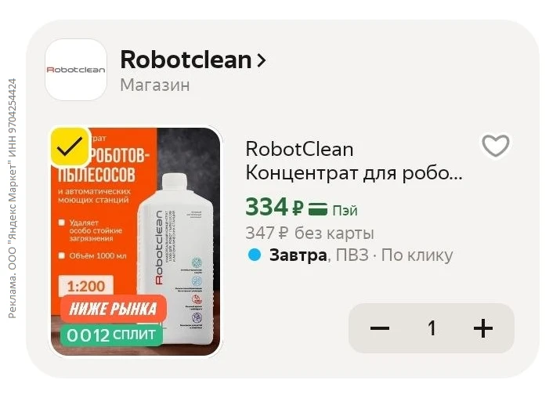Click the 'Магазин' label under shop name
Image resolution: width=560 pixels, height=398 pixels.
click(155, 85)
